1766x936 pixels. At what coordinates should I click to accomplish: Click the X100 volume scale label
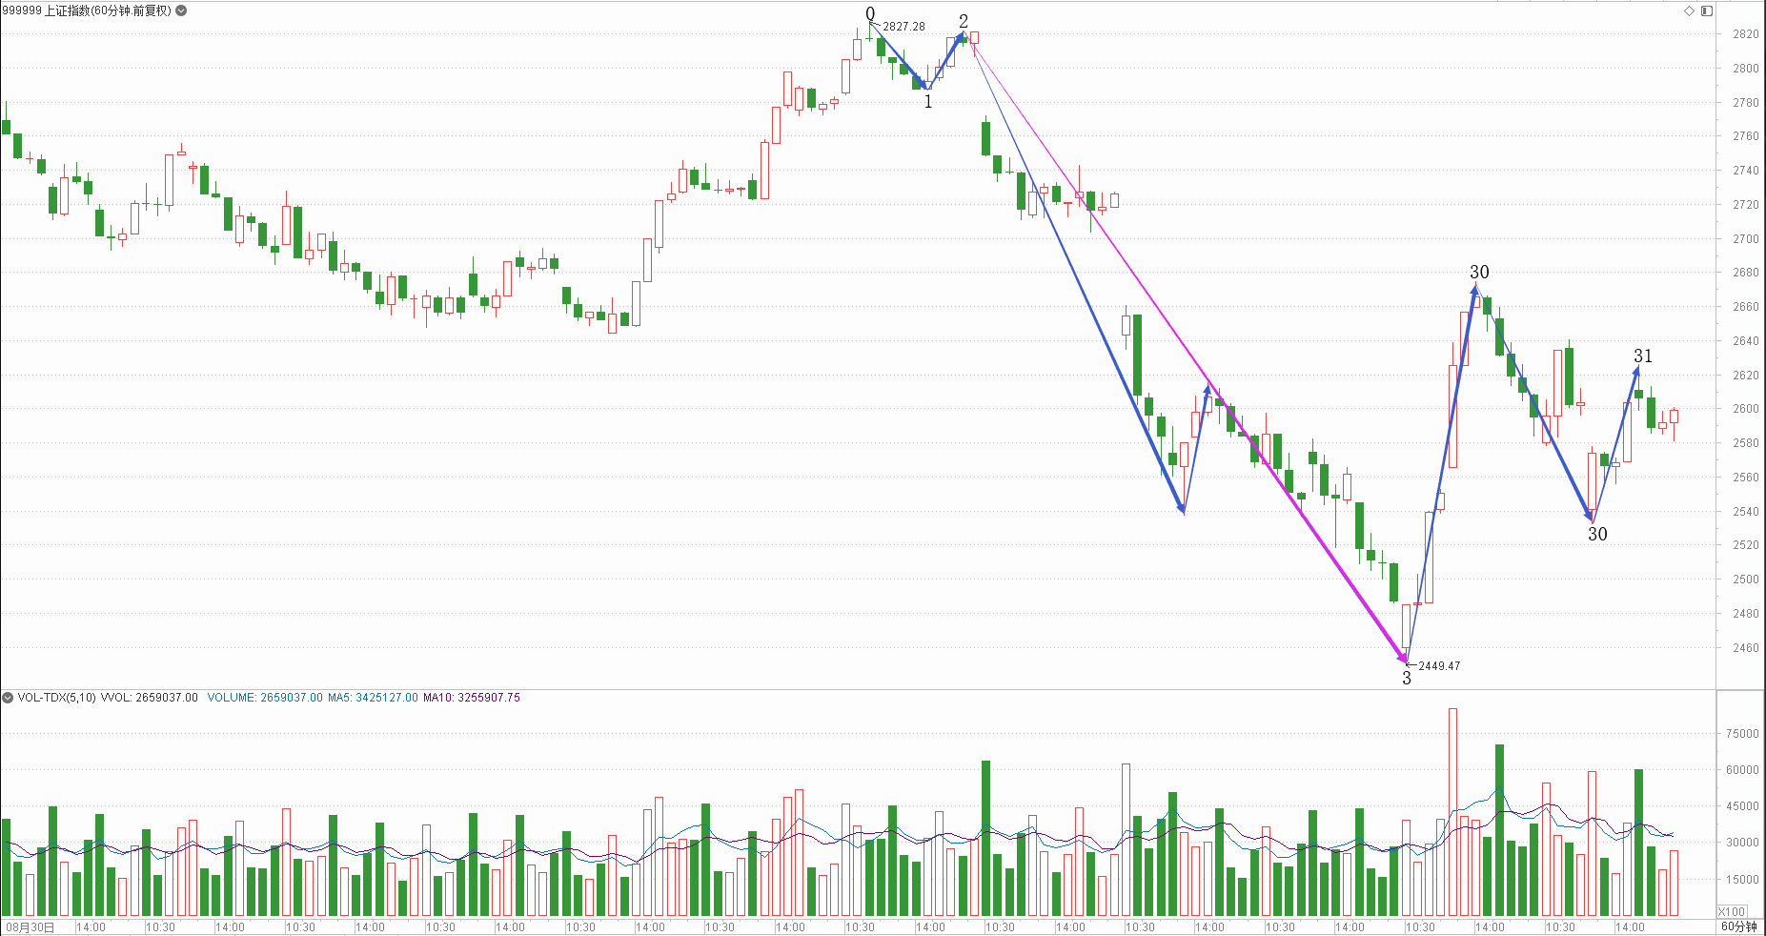pyautogui.click(x=1732, y=911)
